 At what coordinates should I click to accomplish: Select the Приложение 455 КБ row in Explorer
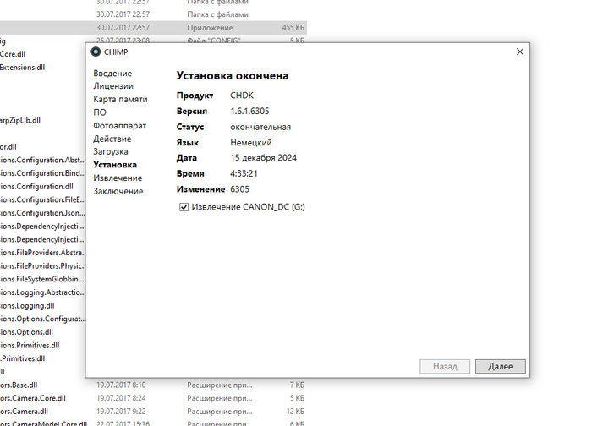click(x=153, y=28)
